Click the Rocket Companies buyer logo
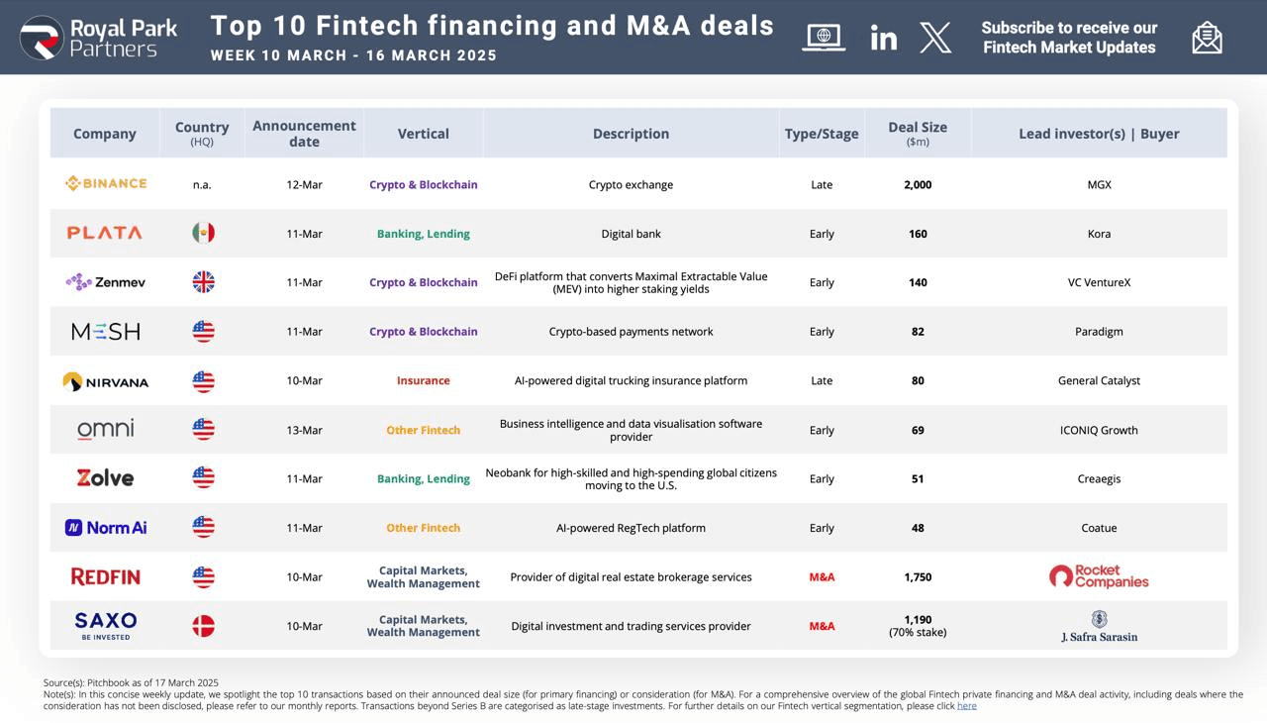1267x723 pixels. tap(1099, 576)
